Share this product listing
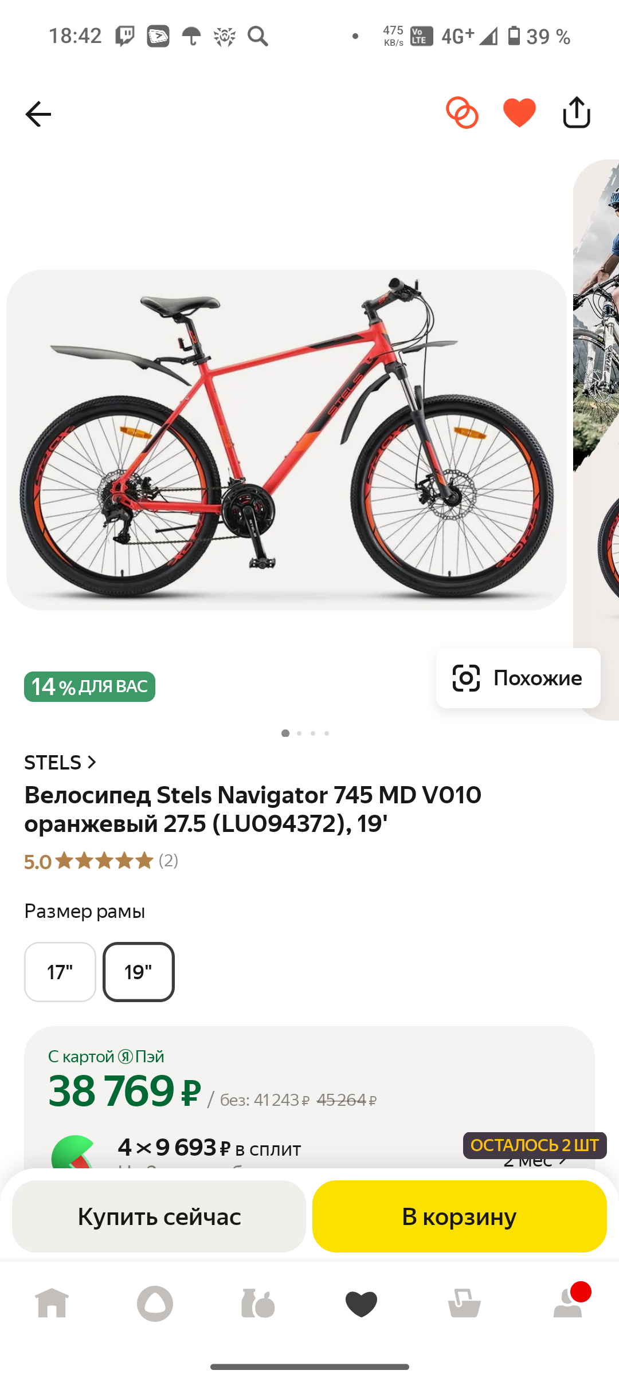 click(576, 112)
